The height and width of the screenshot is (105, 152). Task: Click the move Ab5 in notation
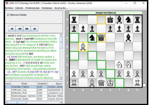pos(31,54)
